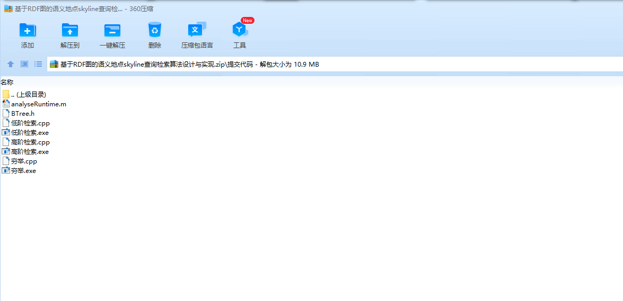Click the 压缩包语言 label in the toolbar
Viewport: 623px width, 301px height.
(x=197, y=45)
